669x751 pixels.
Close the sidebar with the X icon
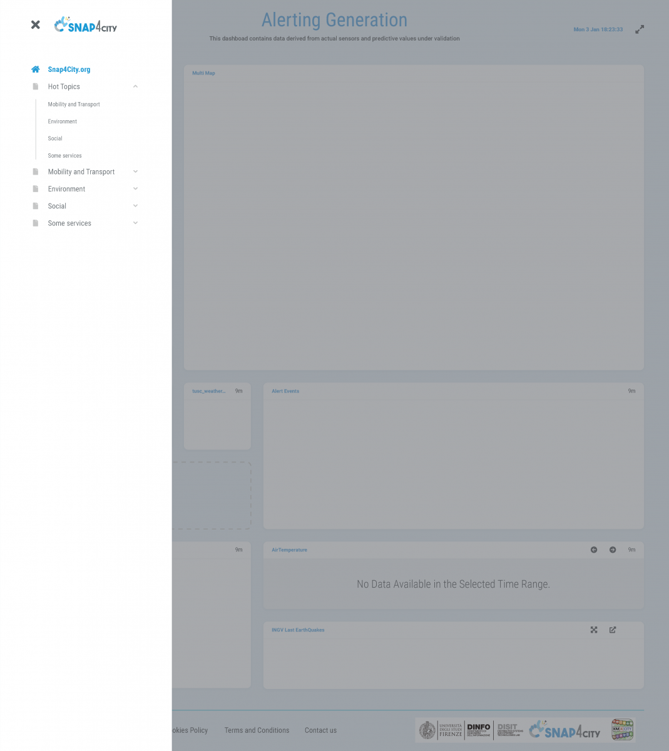36,25
